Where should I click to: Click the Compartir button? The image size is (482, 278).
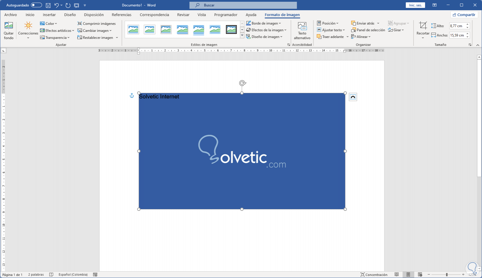(x=464, y=15)
